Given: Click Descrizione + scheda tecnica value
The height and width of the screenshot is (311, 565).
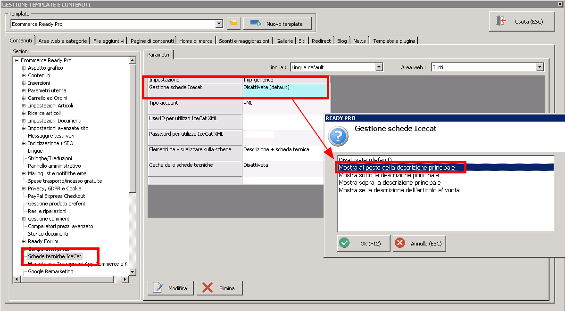Looking at the screenshot, I should click(283, 153).
